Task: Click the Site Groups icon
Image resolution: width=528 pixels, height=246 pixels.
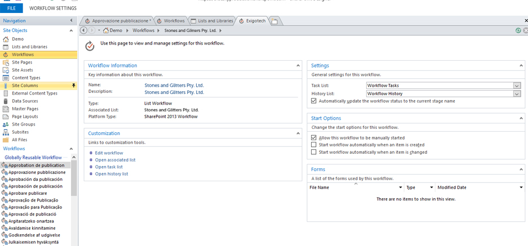Action: 6,124
